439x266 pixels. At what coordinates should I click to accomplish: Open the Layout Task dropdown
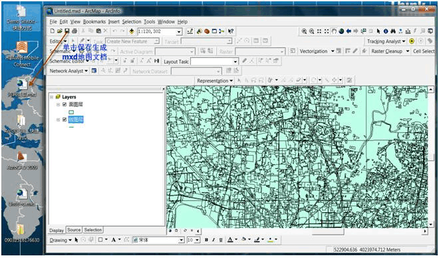235,62
